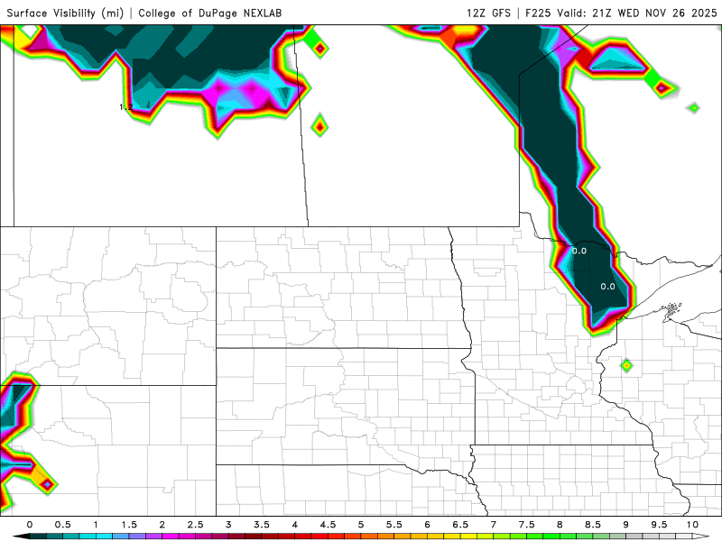Click the legend label "8"

tap(560, 525)
